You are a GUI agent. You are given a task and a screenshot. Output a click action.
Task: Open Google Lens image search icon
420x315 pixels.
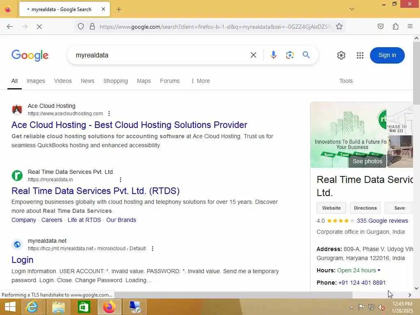point(290,55)
